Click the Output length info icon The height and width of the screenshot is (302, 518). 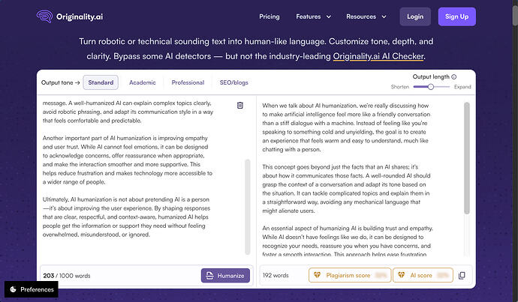(454, 77)
